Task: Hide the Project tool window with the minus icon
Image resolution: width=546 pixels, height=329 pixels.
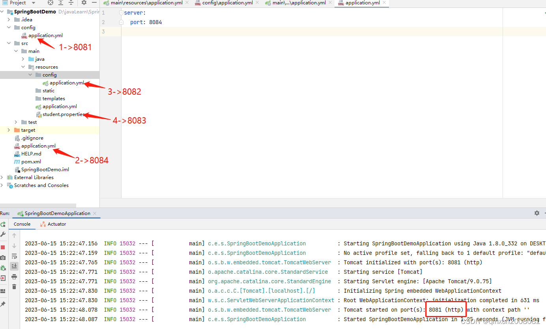Action: [x=94, y=3]
